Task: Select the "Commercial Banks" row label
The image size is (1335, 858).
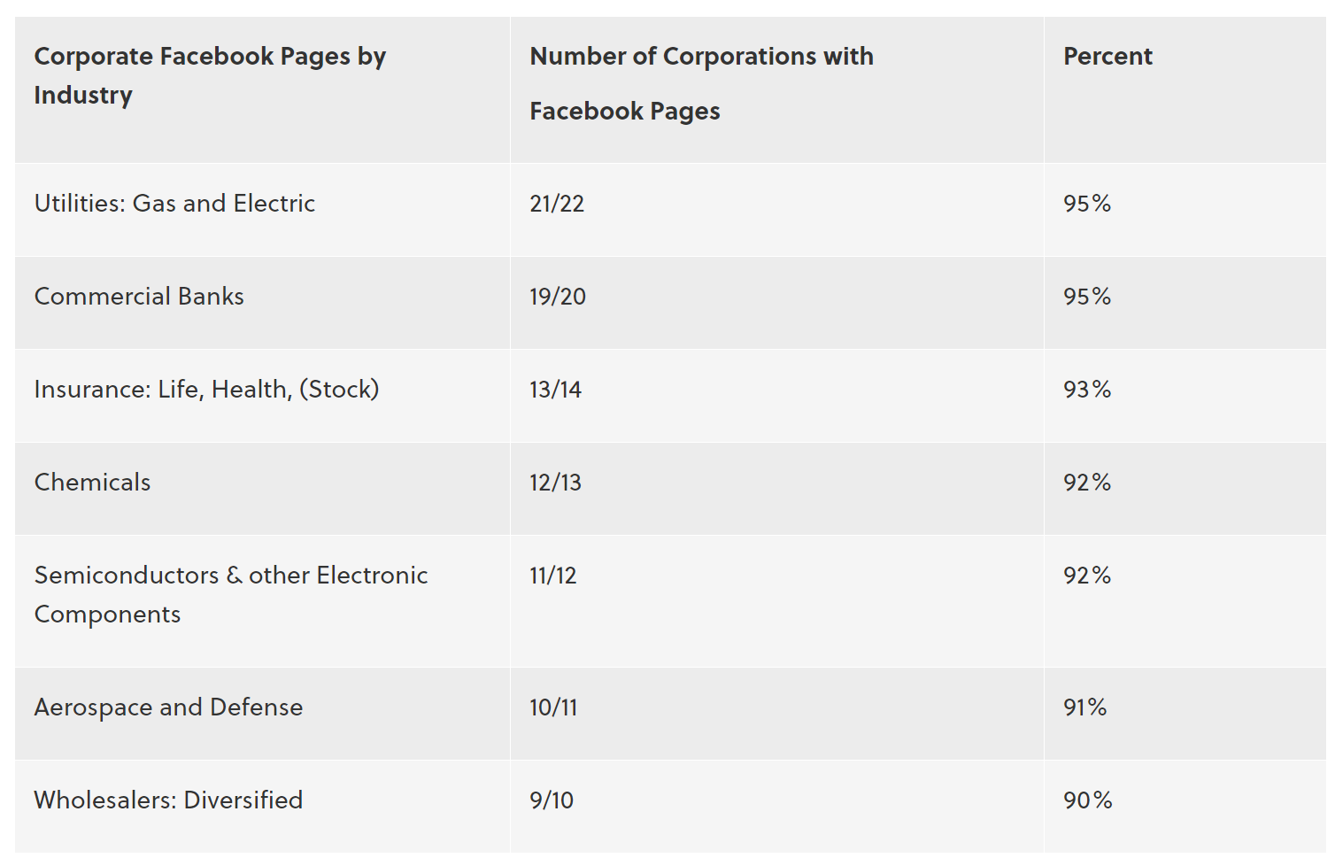Action: click(139, 297)
